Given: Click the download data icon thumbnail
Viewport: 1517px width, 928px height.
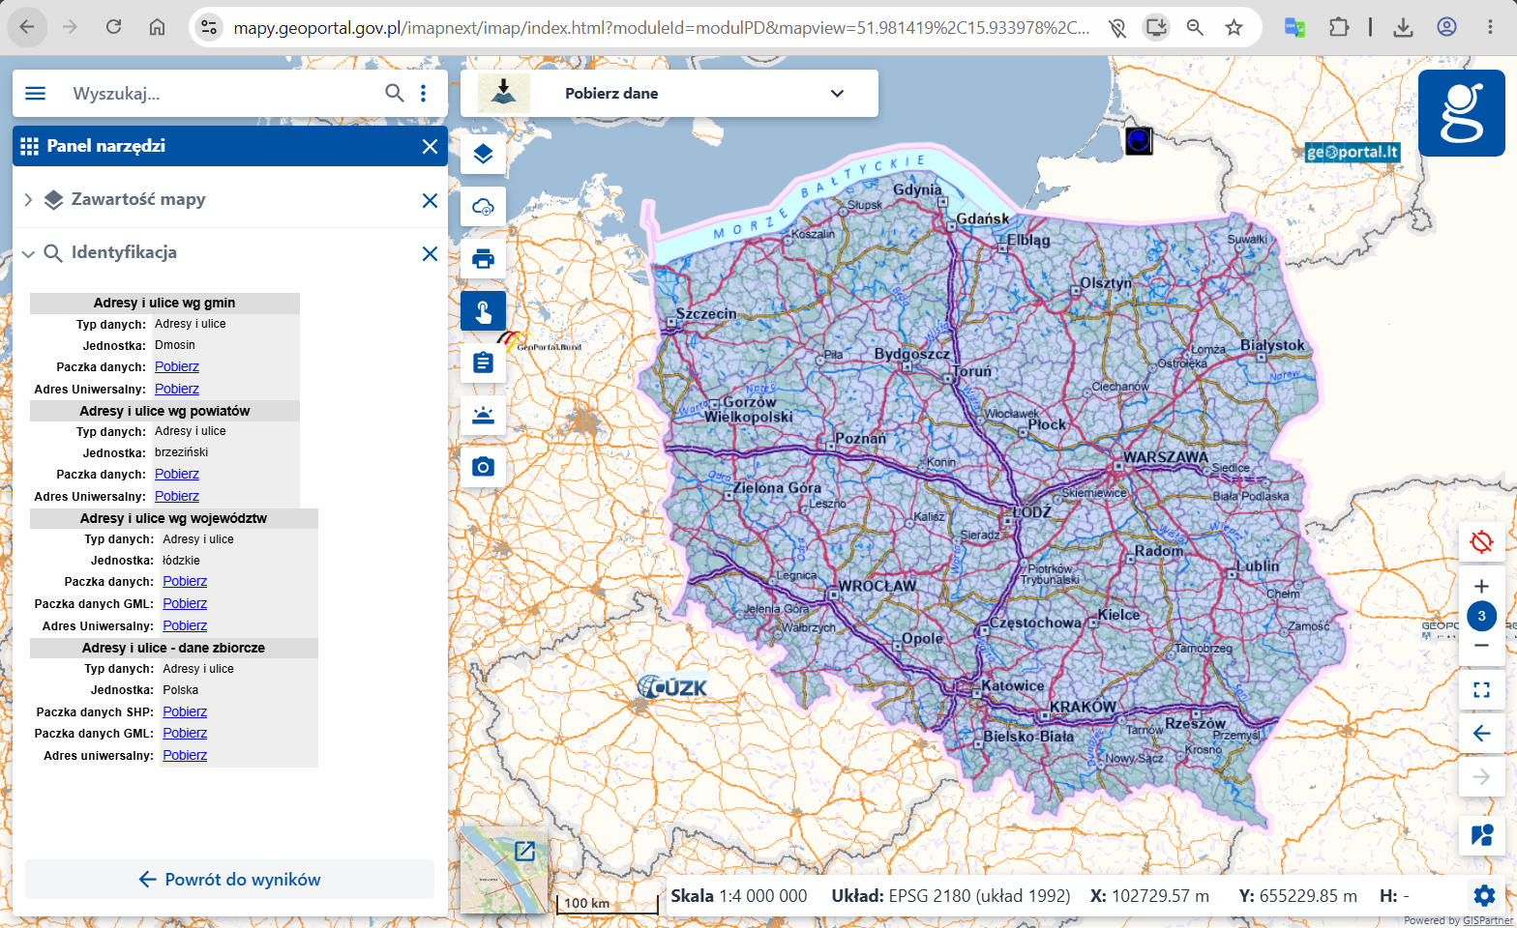Looking at the screenshot, I should [x=504, y=93].
